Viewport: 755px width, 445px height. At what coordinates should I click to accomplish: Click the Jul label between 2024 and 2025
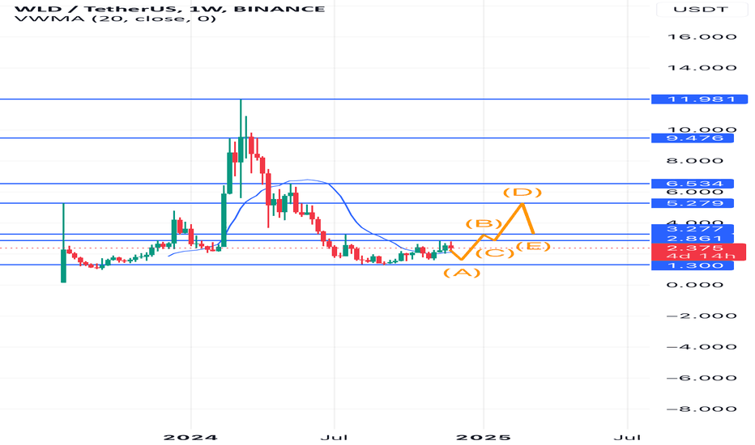[335, 437]
